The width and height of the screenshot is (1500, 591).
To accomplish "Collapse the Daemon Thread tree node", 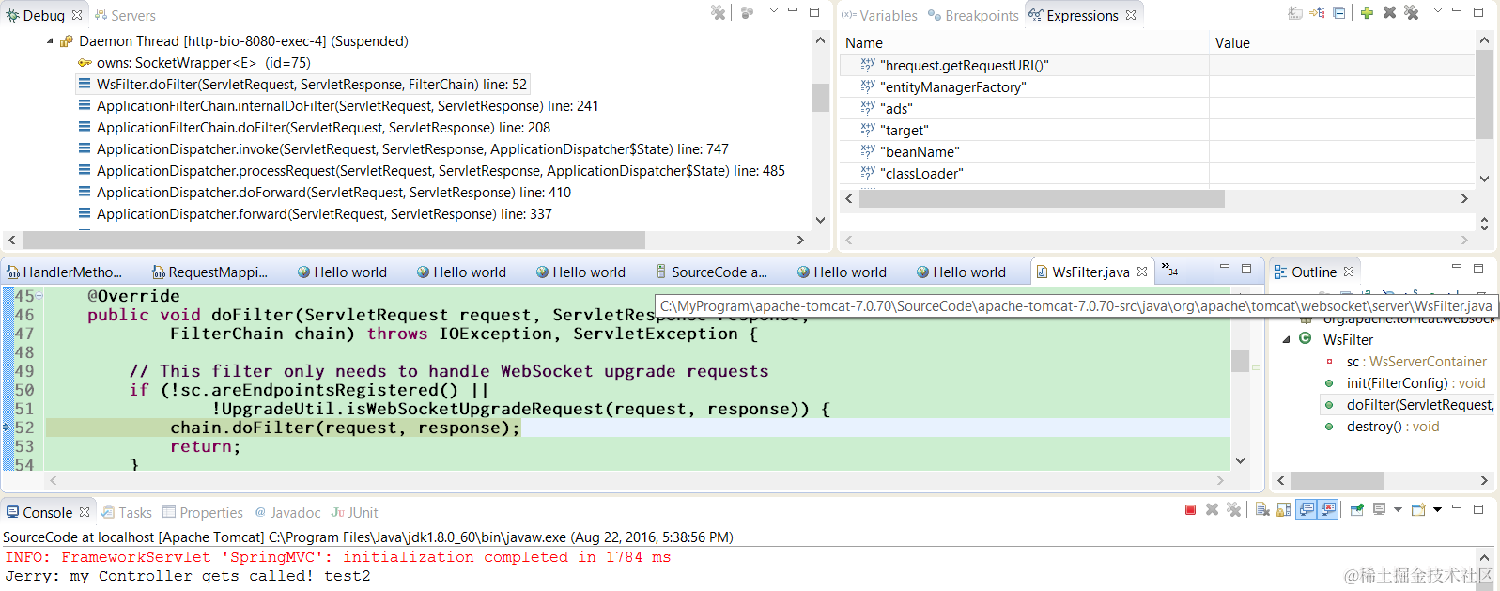I will pos(50,41).
